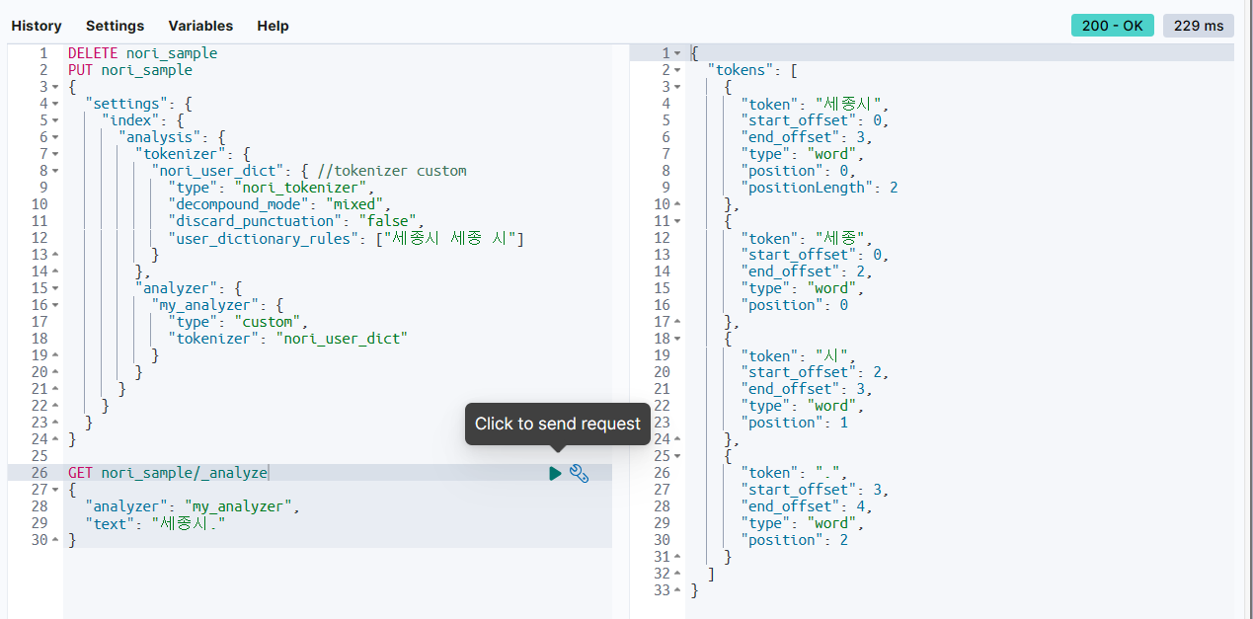Screen dimensions: 1253x619
Task: Collapse the "tokens" array fold arrow in response
Action: click(x=677, y=70)
